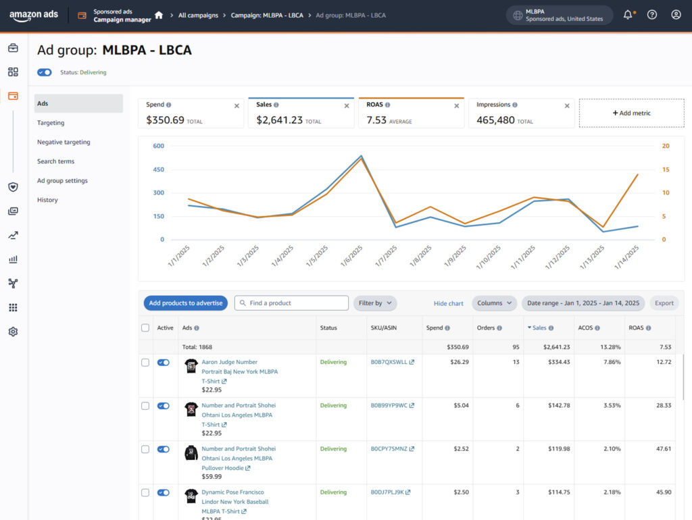The width and height of the screenshot is (692, 520).
Task: Tick checkbox for Aaron Judge T-Shirt row
Action: (x=145, y=363)
